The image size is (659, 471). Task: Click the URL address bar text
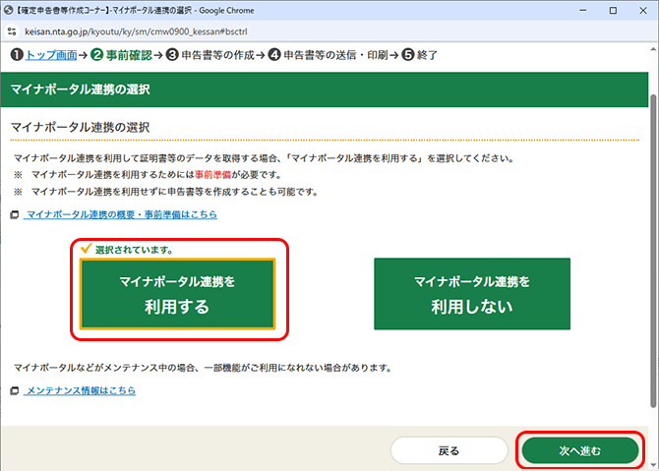[136, 31]
